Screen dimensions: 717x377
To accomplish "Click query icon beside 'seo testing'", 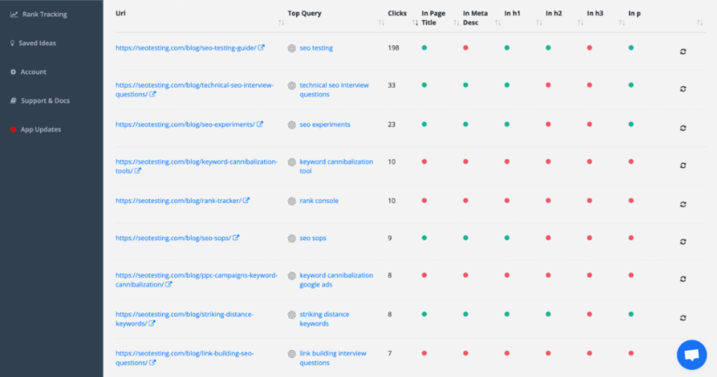I will pyautogui.click(x=292, y=48).
